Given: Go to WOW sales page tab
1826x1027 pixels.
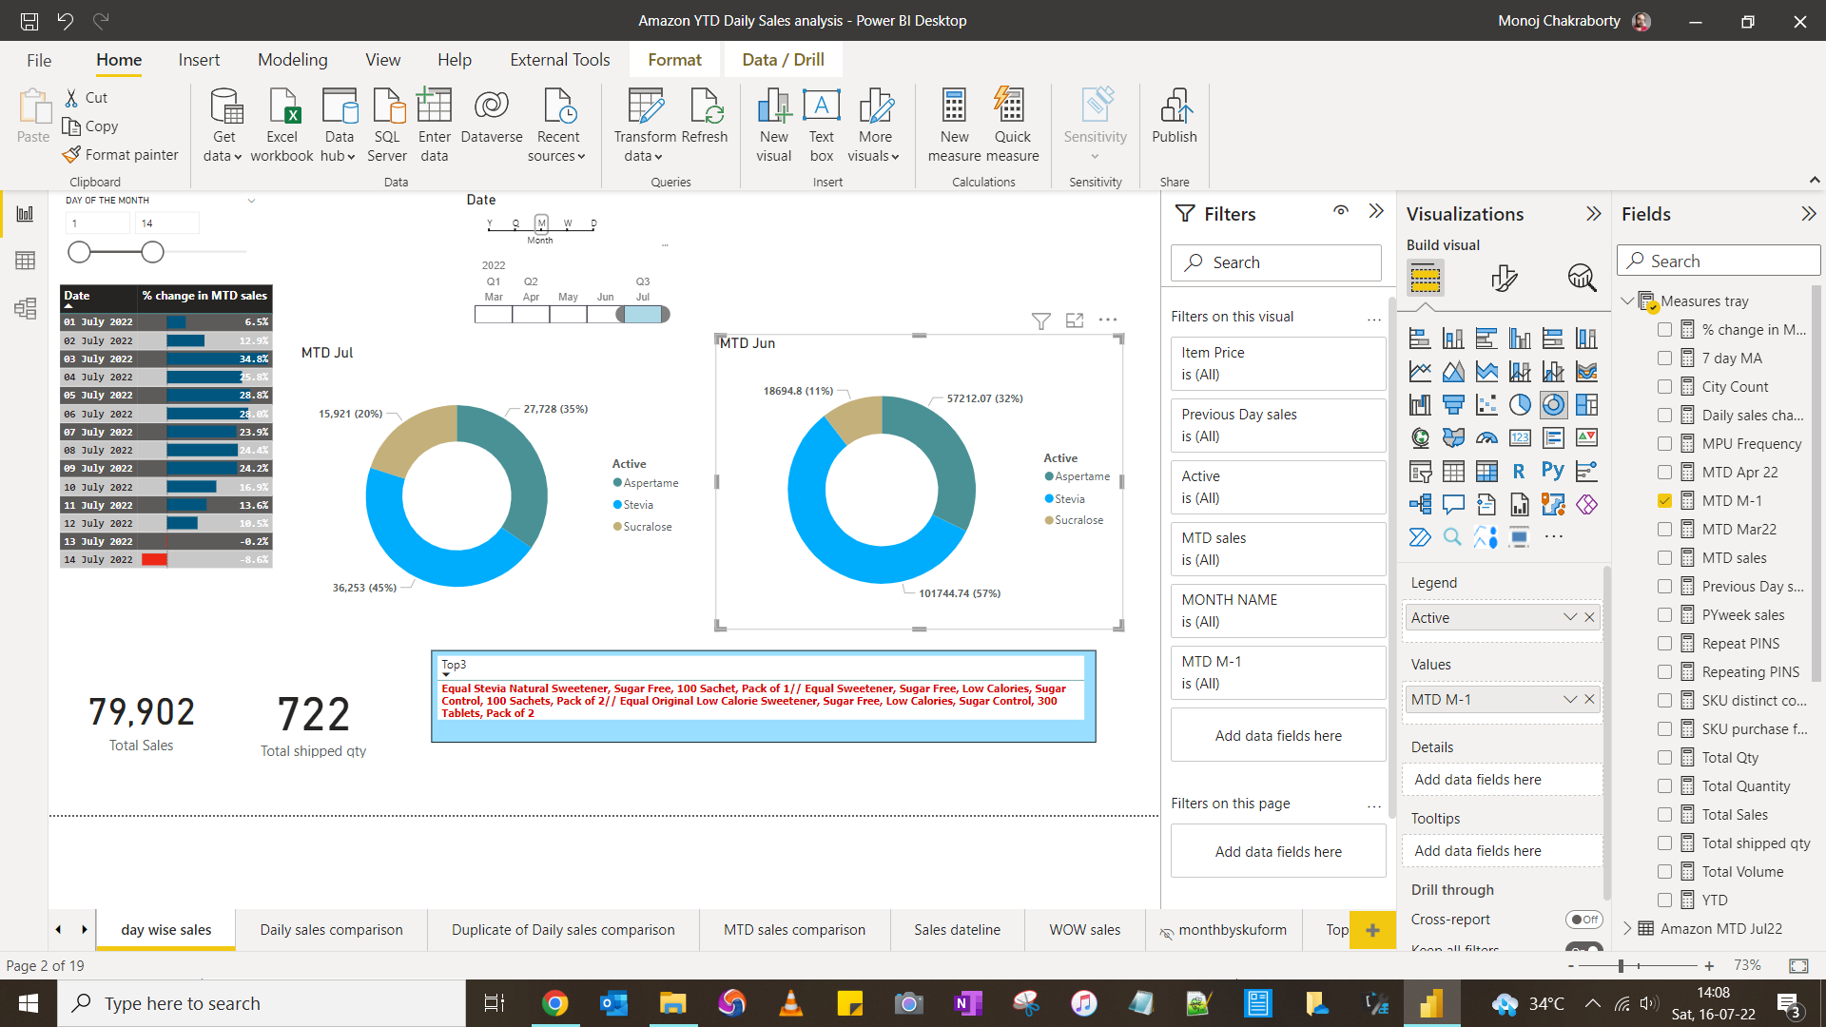Looking at the screenshot, I should click(1084, 930).
